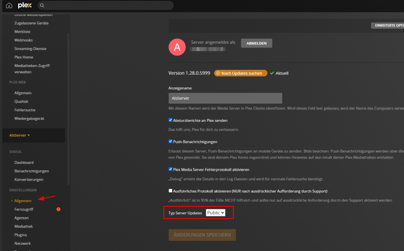Image resolution: width=404 pixels, height=251 pixels.
Task: Open the round account avatar 'A'
Action: [177, 47]
